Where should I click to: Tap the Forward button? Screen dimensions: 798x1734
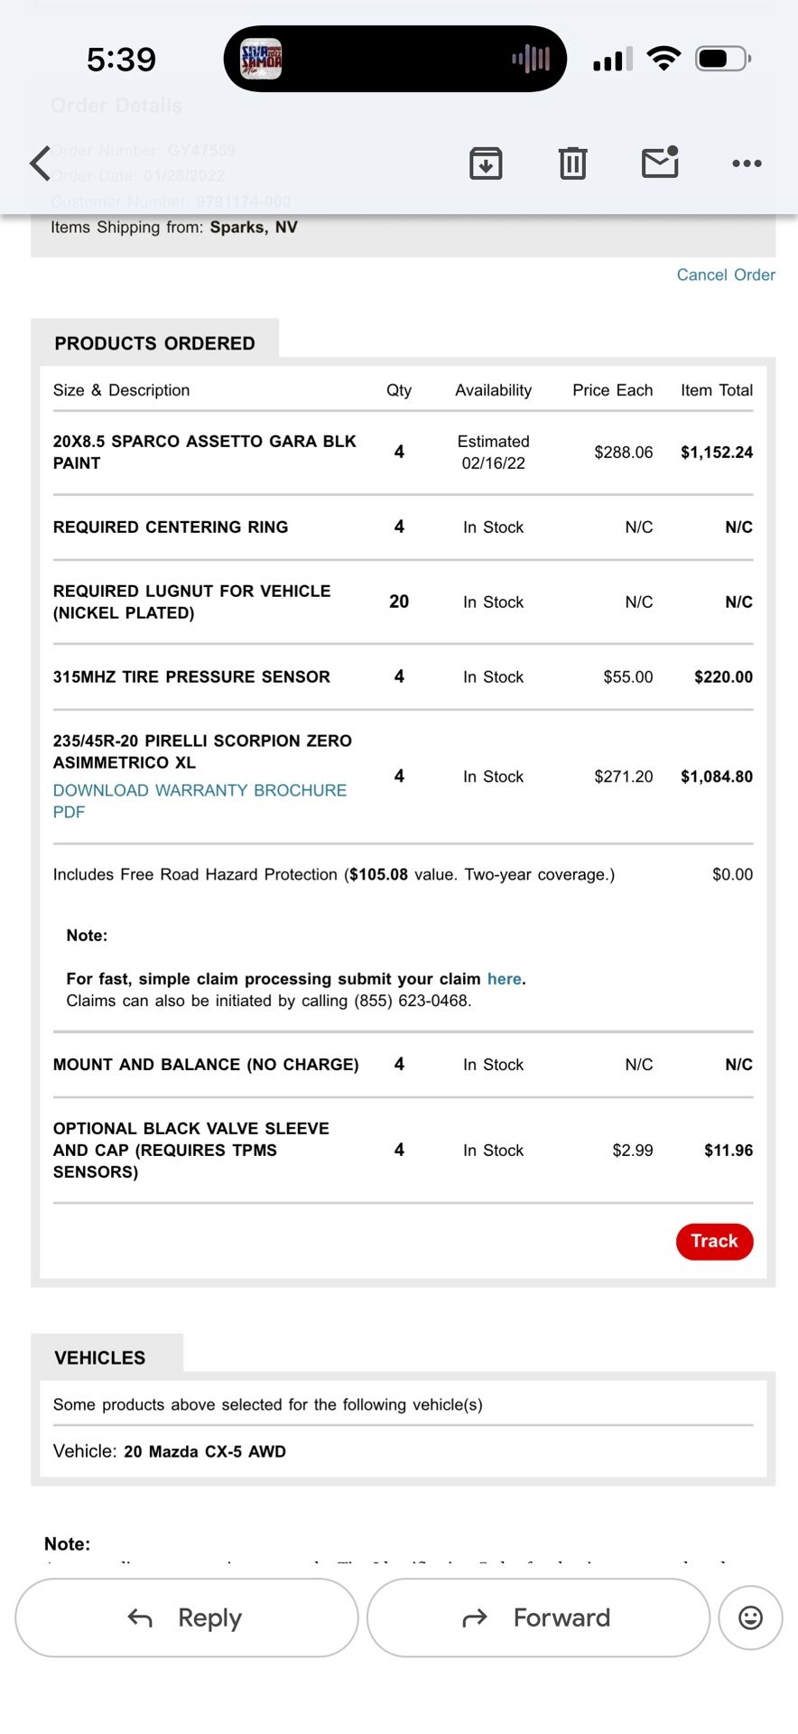tap(538, 1617)
